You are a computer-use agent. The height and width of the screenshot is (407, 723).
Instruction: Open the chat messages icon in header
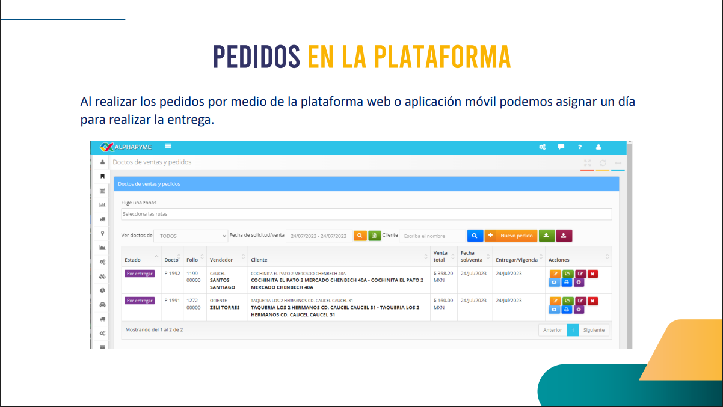point(561,147)
